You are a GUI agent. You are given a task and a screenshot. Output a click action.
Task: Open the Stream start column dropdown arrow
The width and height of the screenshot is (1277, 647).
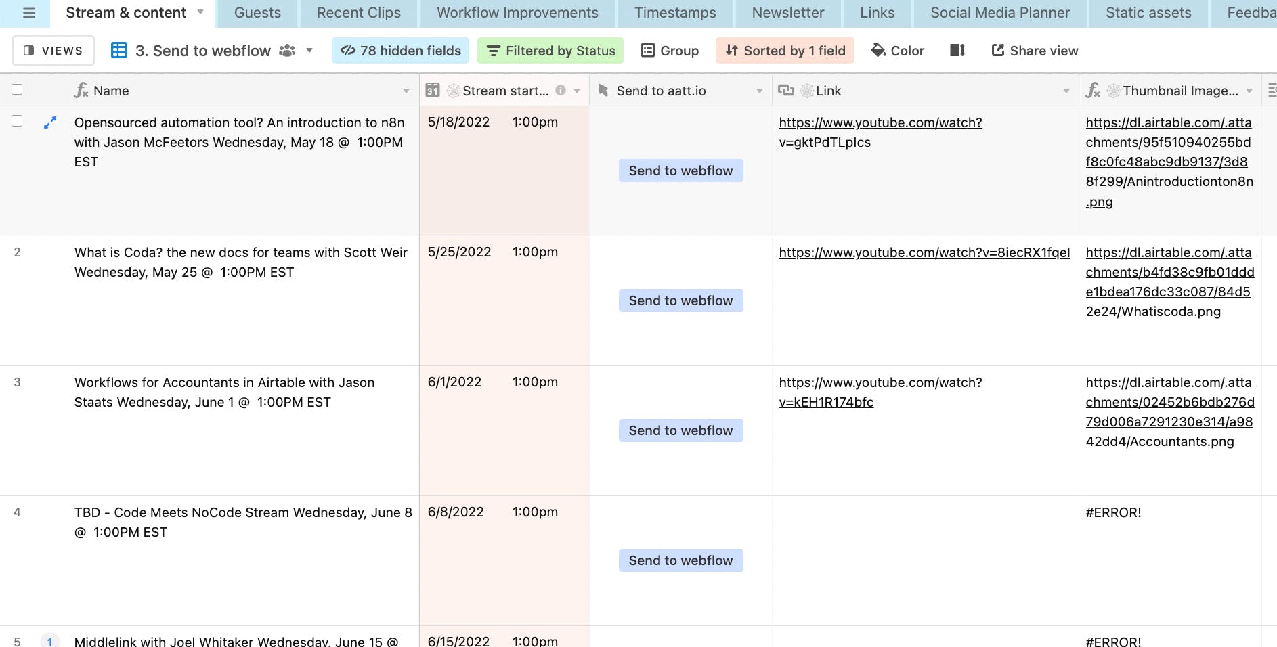tap(577, 91)
